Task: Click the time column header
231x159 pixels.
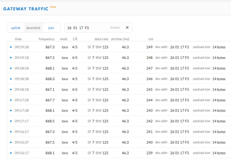Action: point(18,39)
